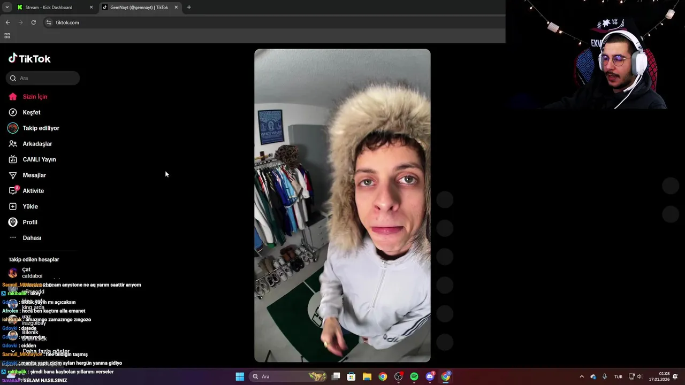The image size is (685, 385).
Task: Open Mesajlar inbox
Action: [x=27, y=175]
